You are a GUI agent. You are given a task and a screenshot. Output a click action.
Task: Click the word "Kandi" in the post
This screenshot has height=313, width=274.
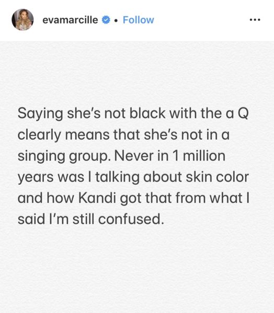[97, 198]
